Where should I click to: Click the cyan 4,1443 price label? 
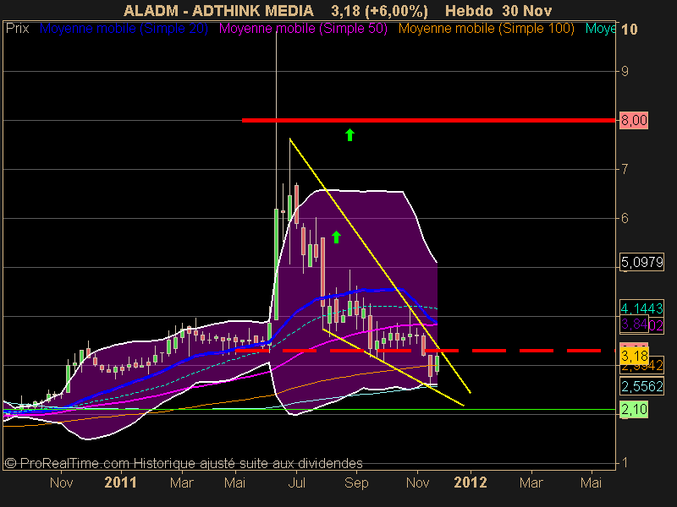641,308
